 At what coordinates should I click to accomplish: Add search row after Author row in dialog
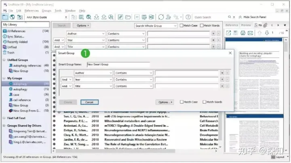point(222,73)
